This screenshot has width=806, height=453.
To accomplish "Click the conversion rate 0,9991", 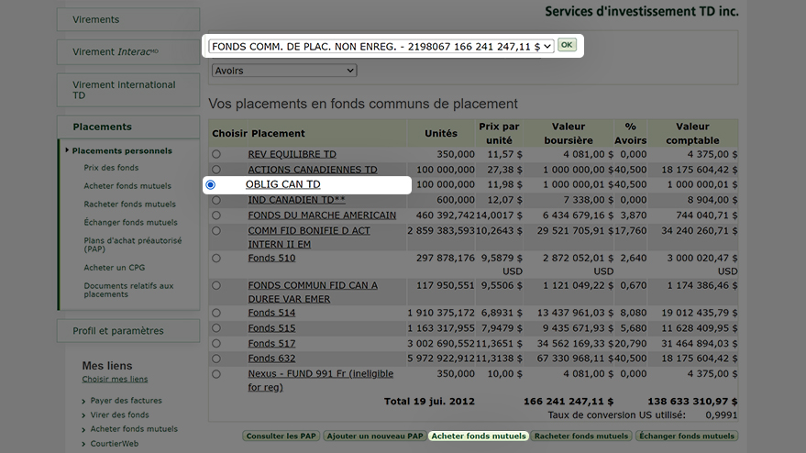I will 722,415.
